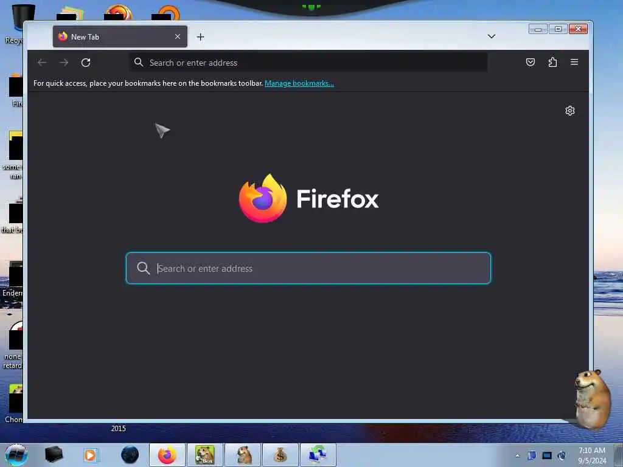This screenshot has width=623, height=467.
Task: Go forward using the forward arrow
Action: pyautogui.click(x=63, y=63)
